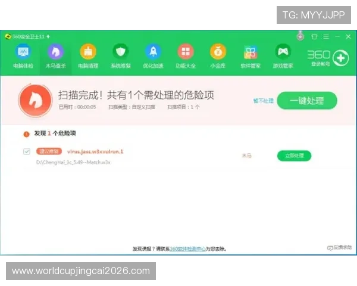
Task: Click the 360 logo in title bar
Action: (x=8, y=36)
